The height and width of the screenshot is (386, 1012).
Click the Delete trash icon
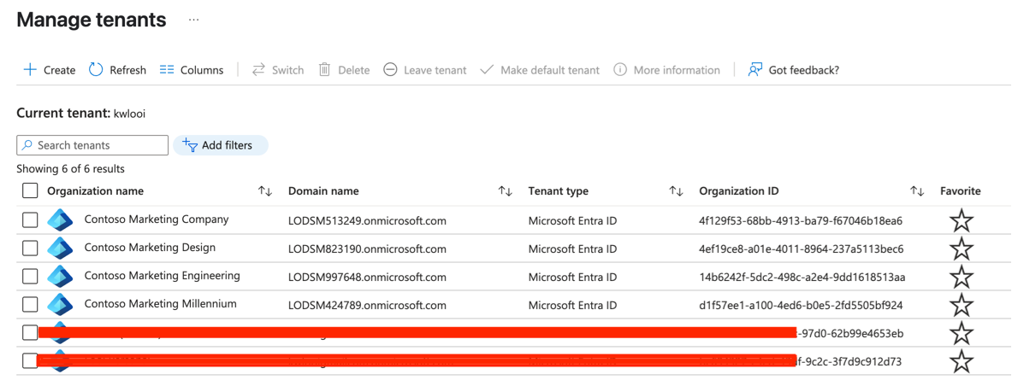(x=324, y=69)
